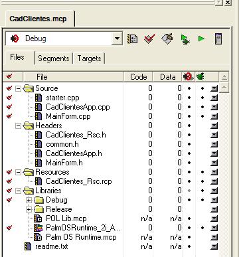Click the Synchronize Modification Dates checkmark icon
The width and height of the screenshot is (239, 257).
pos(149,39)
